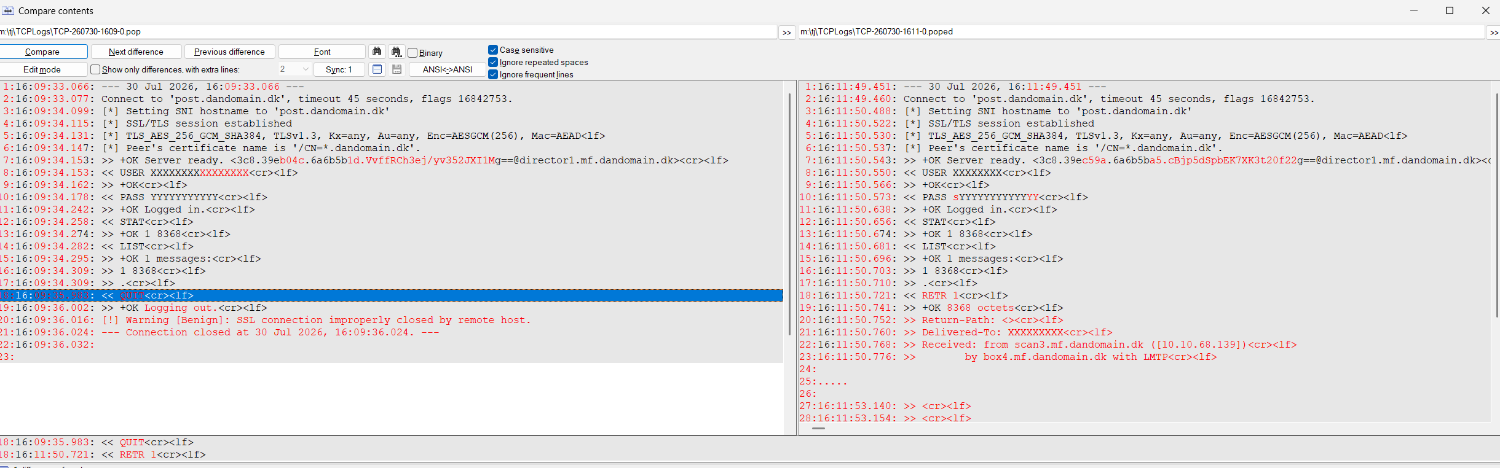Click the RETR 1 line in right pane
The image size is (1500, 468).
click(1145, 295)
